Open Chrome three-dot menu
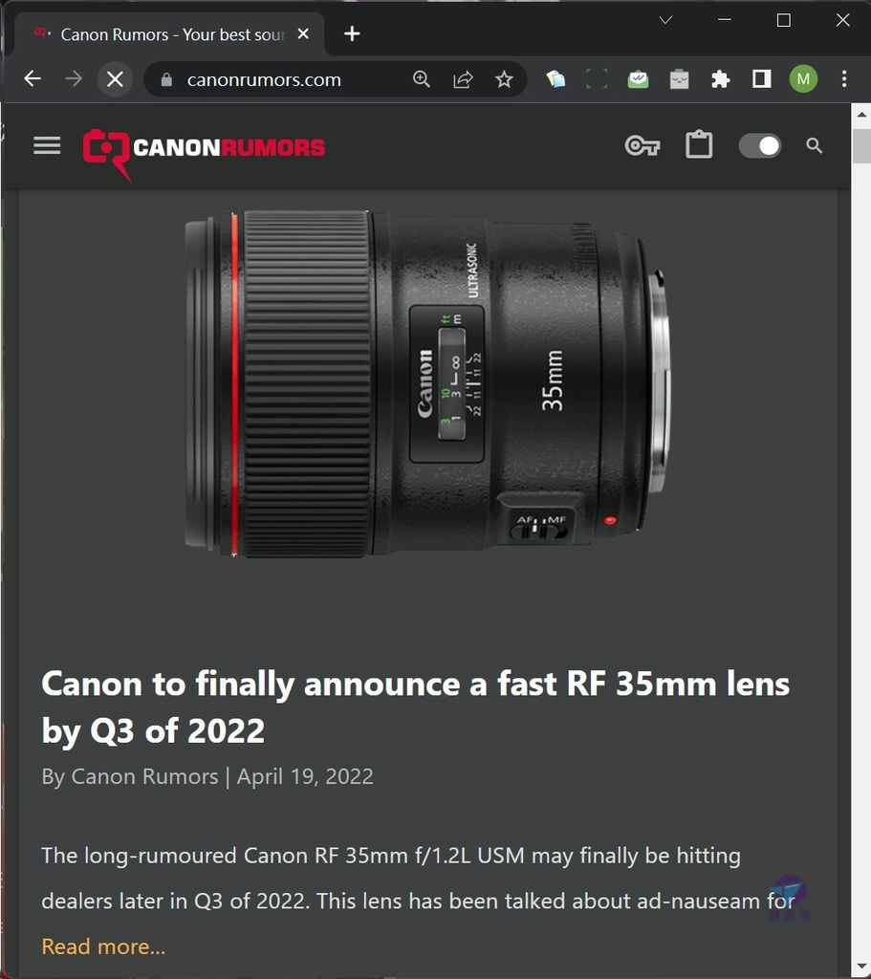This screenshot has height=979, width=871. pyautogui.click(x=844, y=78)
